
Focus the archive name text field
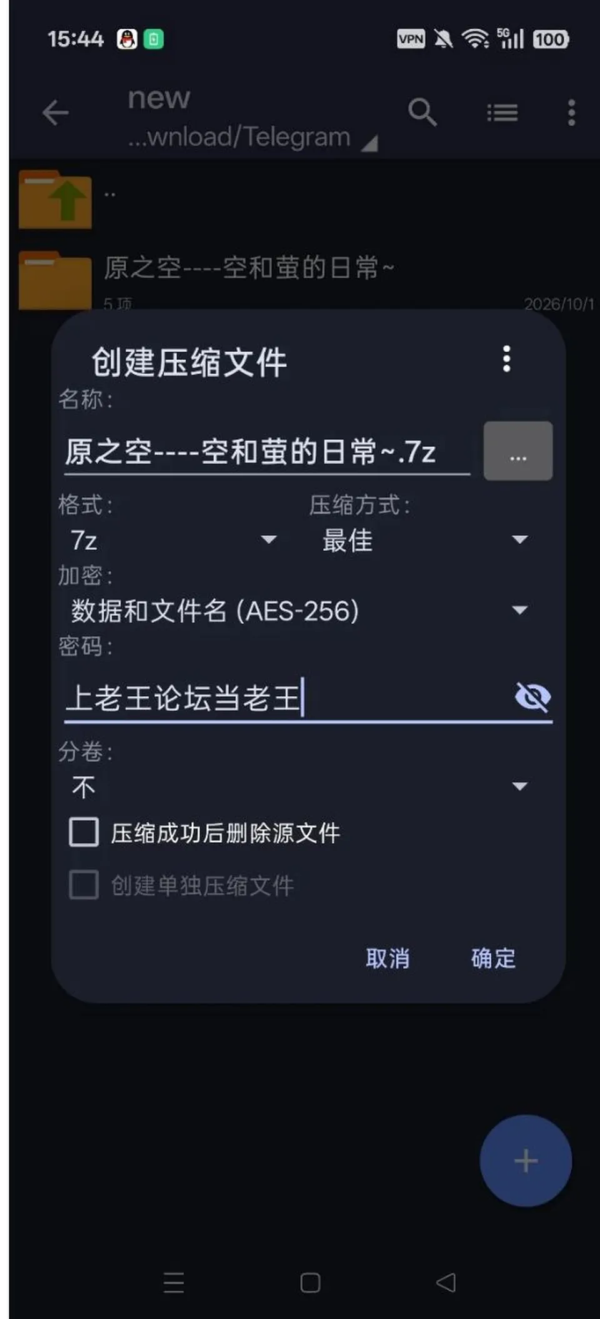[267, 452]
